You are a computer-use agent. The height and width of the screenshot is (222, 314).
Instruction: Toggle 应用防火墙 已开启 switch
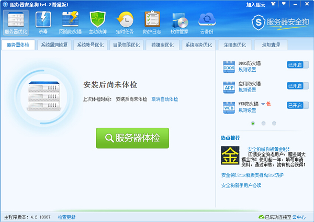pyautogui.click(x=298, y=86)
